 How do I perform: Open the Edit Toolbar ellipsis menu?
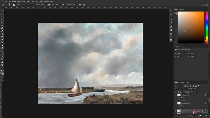[2, 68]
